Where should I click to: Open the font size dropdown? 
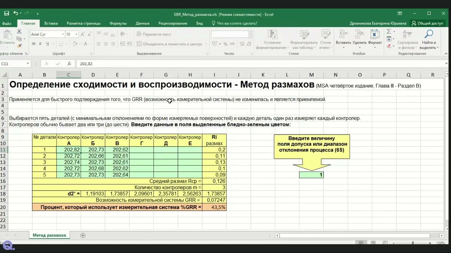pos(77,34)
